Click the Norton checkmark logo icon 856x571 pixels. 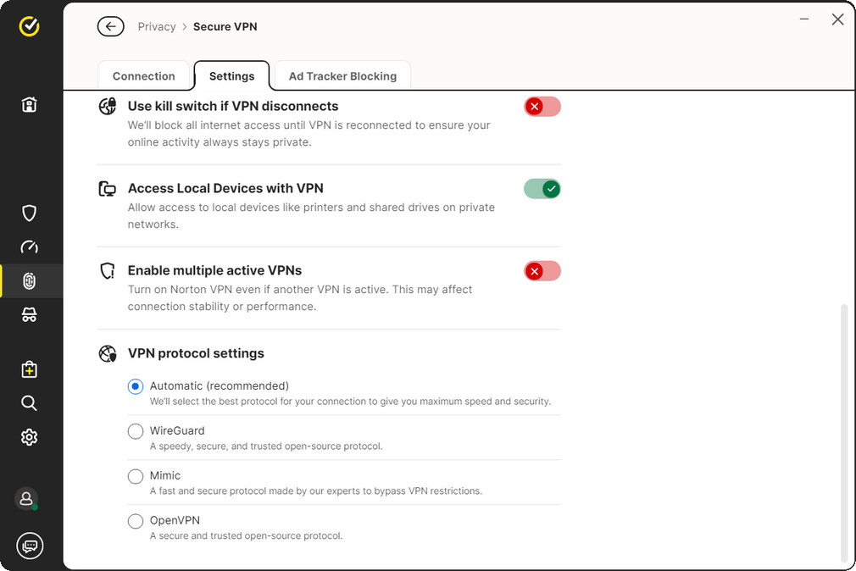pos(29,26)
